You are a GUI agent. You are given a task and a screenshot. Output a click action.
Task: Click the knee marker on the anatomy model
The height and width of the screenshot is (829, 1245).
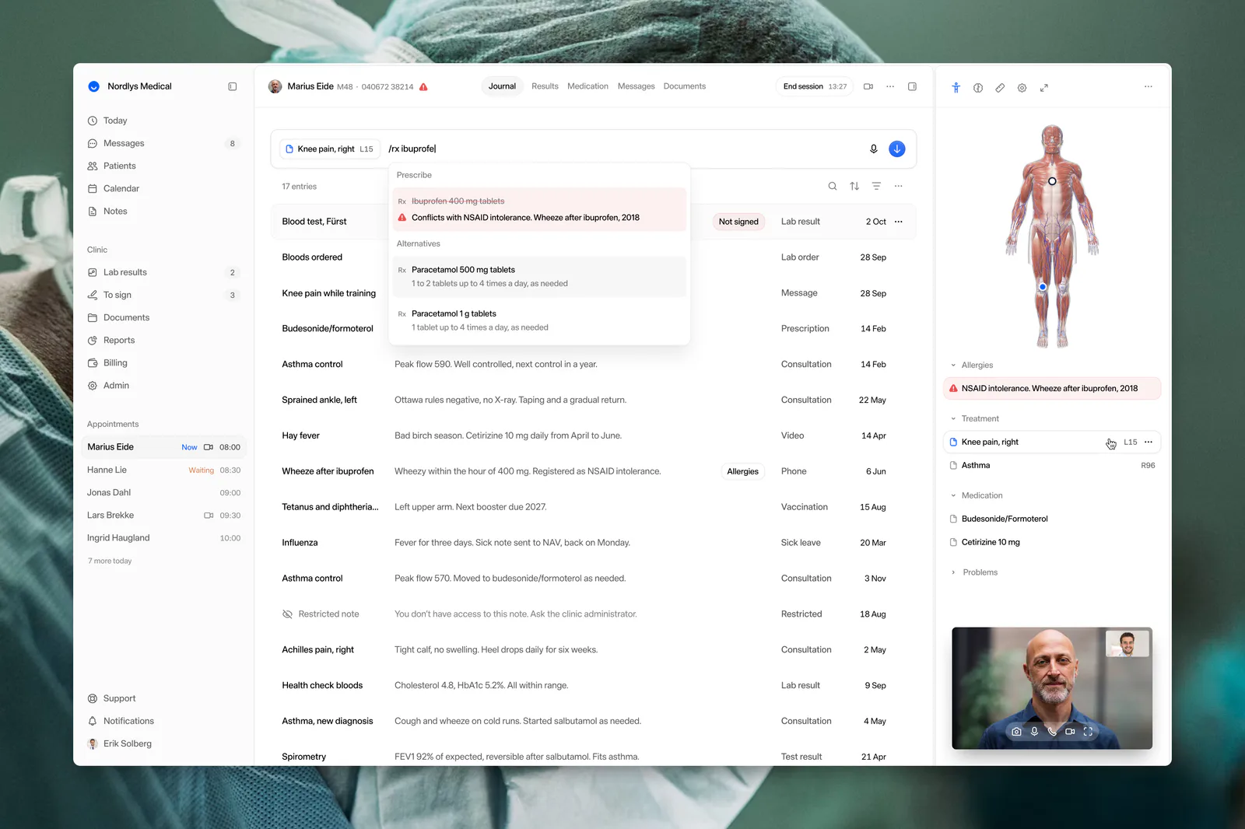point(1043,287)
